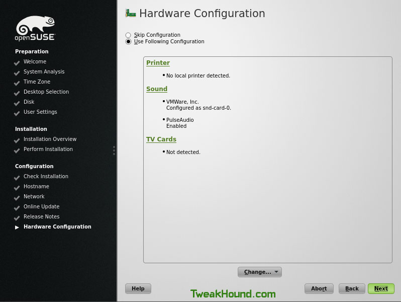Click the arrow marker beside Hardware Configuration step
The image size is (401, 302).
(17, 227)
